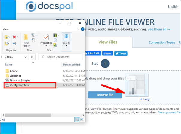Open the See supported file link
181x134 pixels.
tap(169, 112)
